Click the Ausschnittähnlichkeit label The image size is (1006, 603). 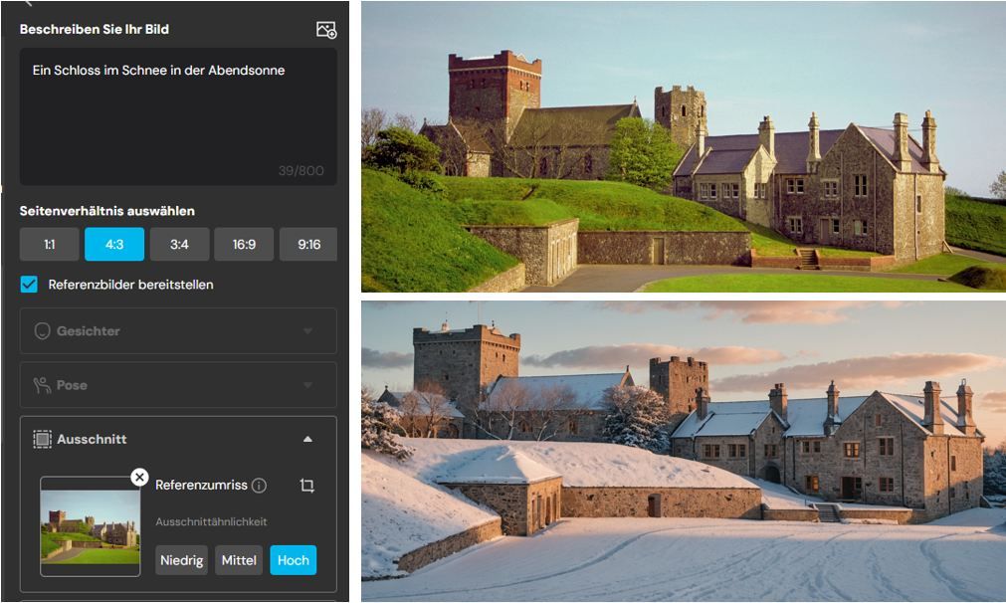click(x=211, y=521)
